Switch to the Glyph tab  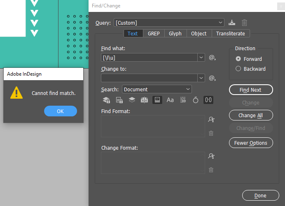click(x=175, y=34)
